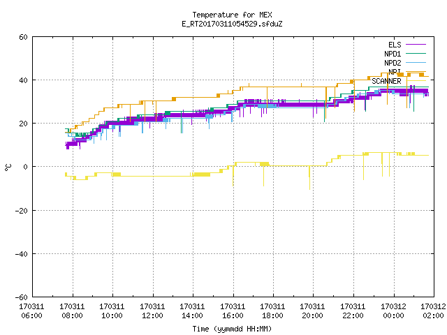Click the SCANNER legend label
The image size is (447, 335).
tap(386, 81)
